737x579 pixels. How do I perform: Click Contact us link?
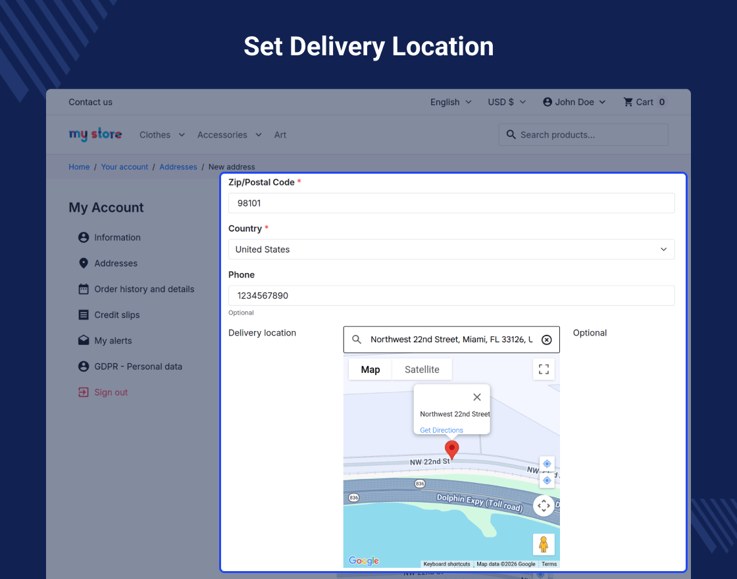click(x=91, y=102)
